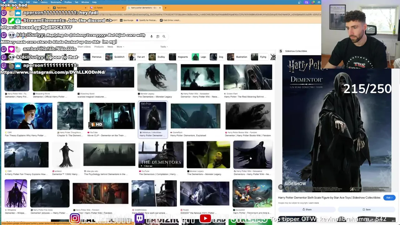Expand the Tools dropdown

pos(164,47)
